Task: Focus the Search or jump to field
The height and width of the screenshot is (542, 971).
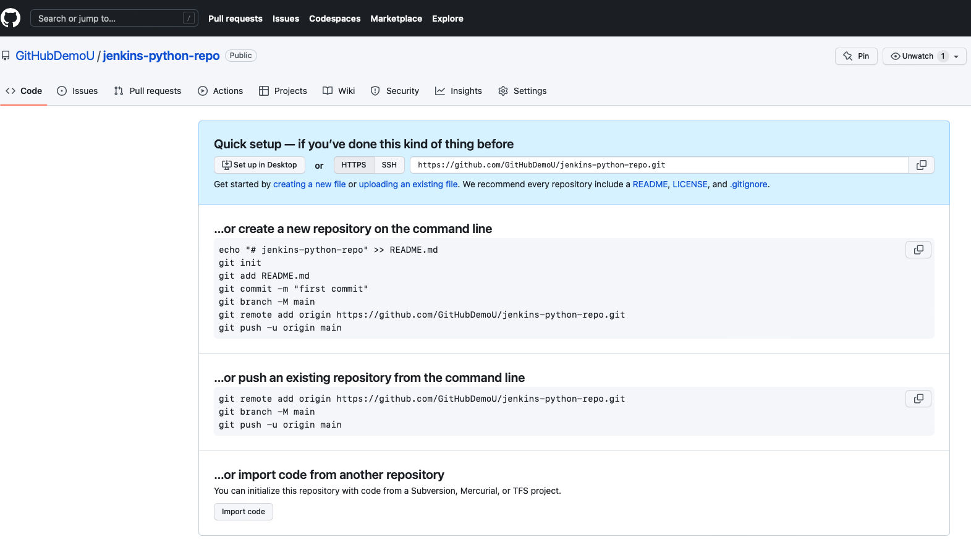Action: coord(114,19)
